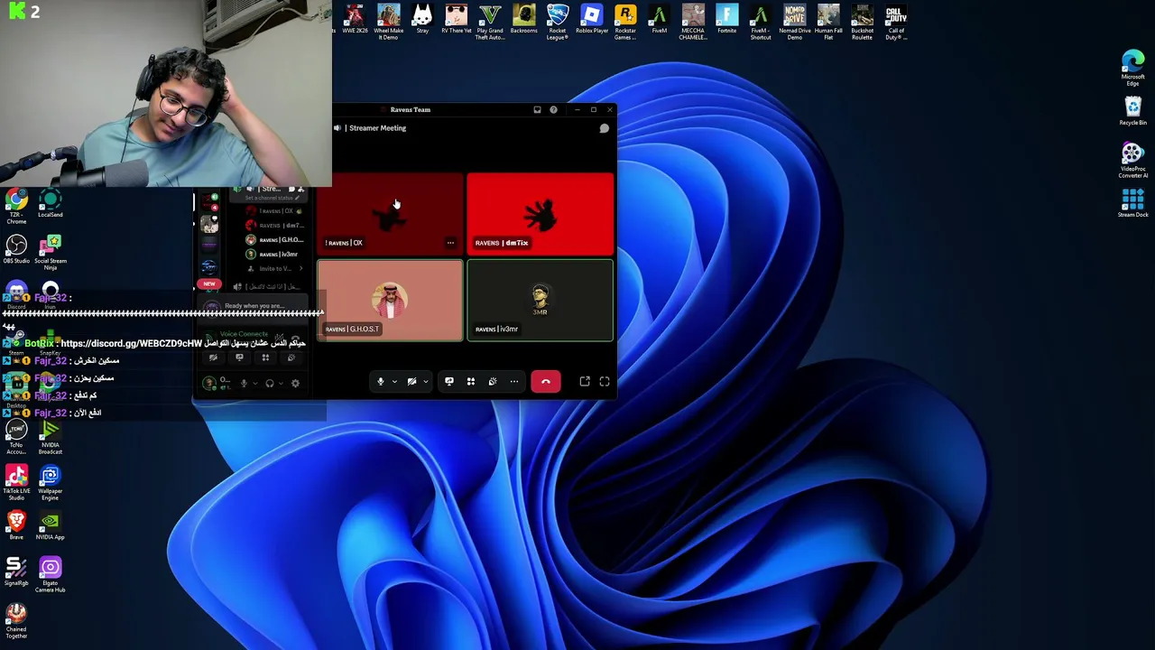Open Backrooms desktop shortcut
The height and width of the screenshot is (650, 1155).
pyautogui.click(x=524, y=20)
